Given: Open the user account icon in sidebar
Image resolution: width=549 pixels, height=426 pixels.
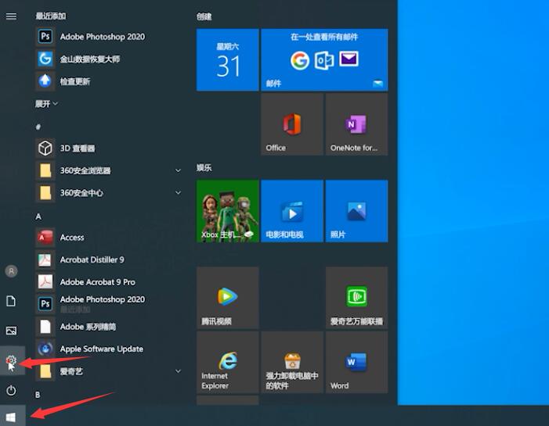Looking at the screenshot, I should (x=11, y=271).
